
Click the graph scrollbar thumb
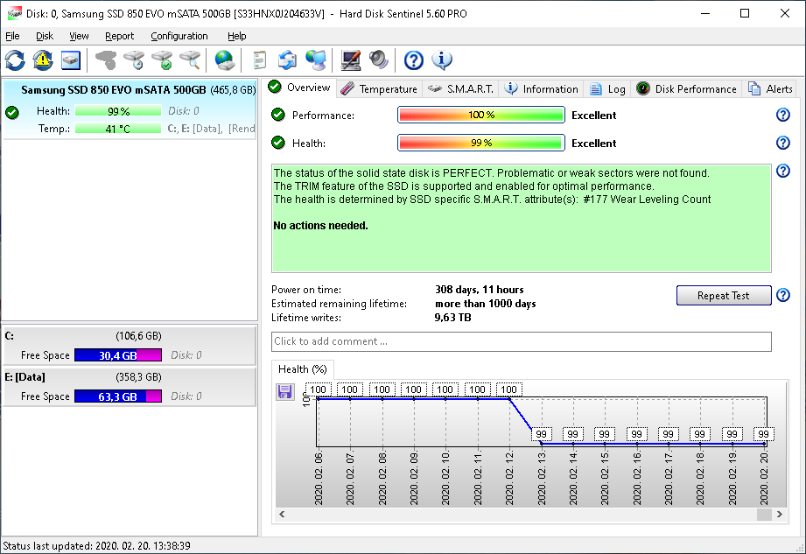coord(764,514)
